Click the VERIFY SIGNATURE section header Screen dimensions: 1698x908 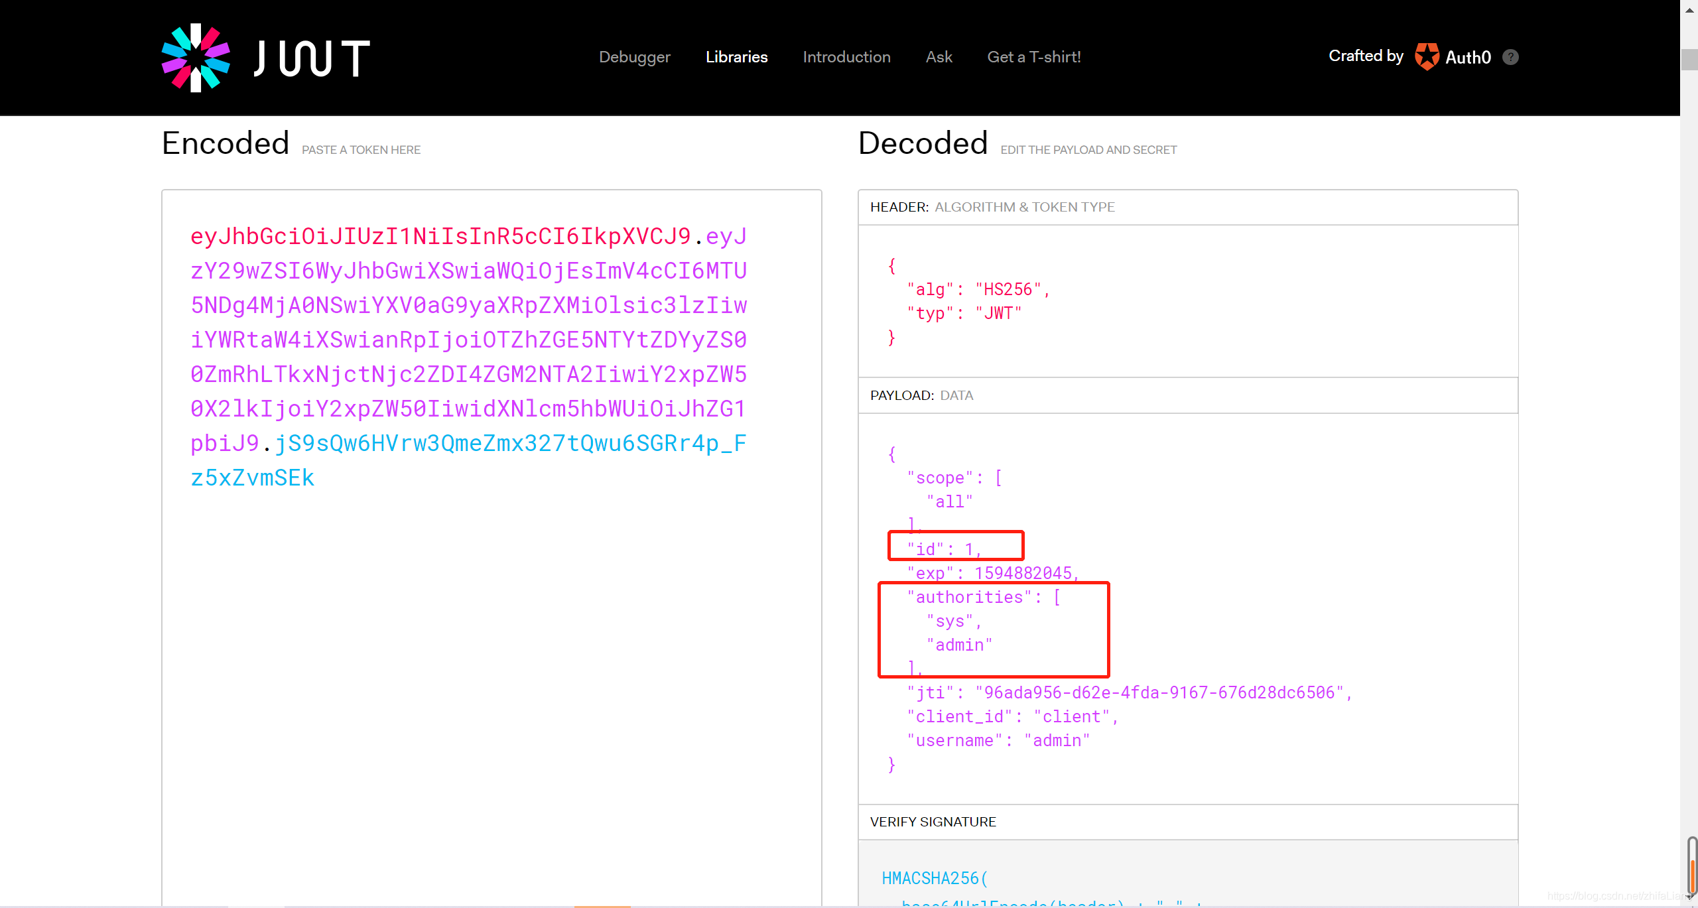933,822
